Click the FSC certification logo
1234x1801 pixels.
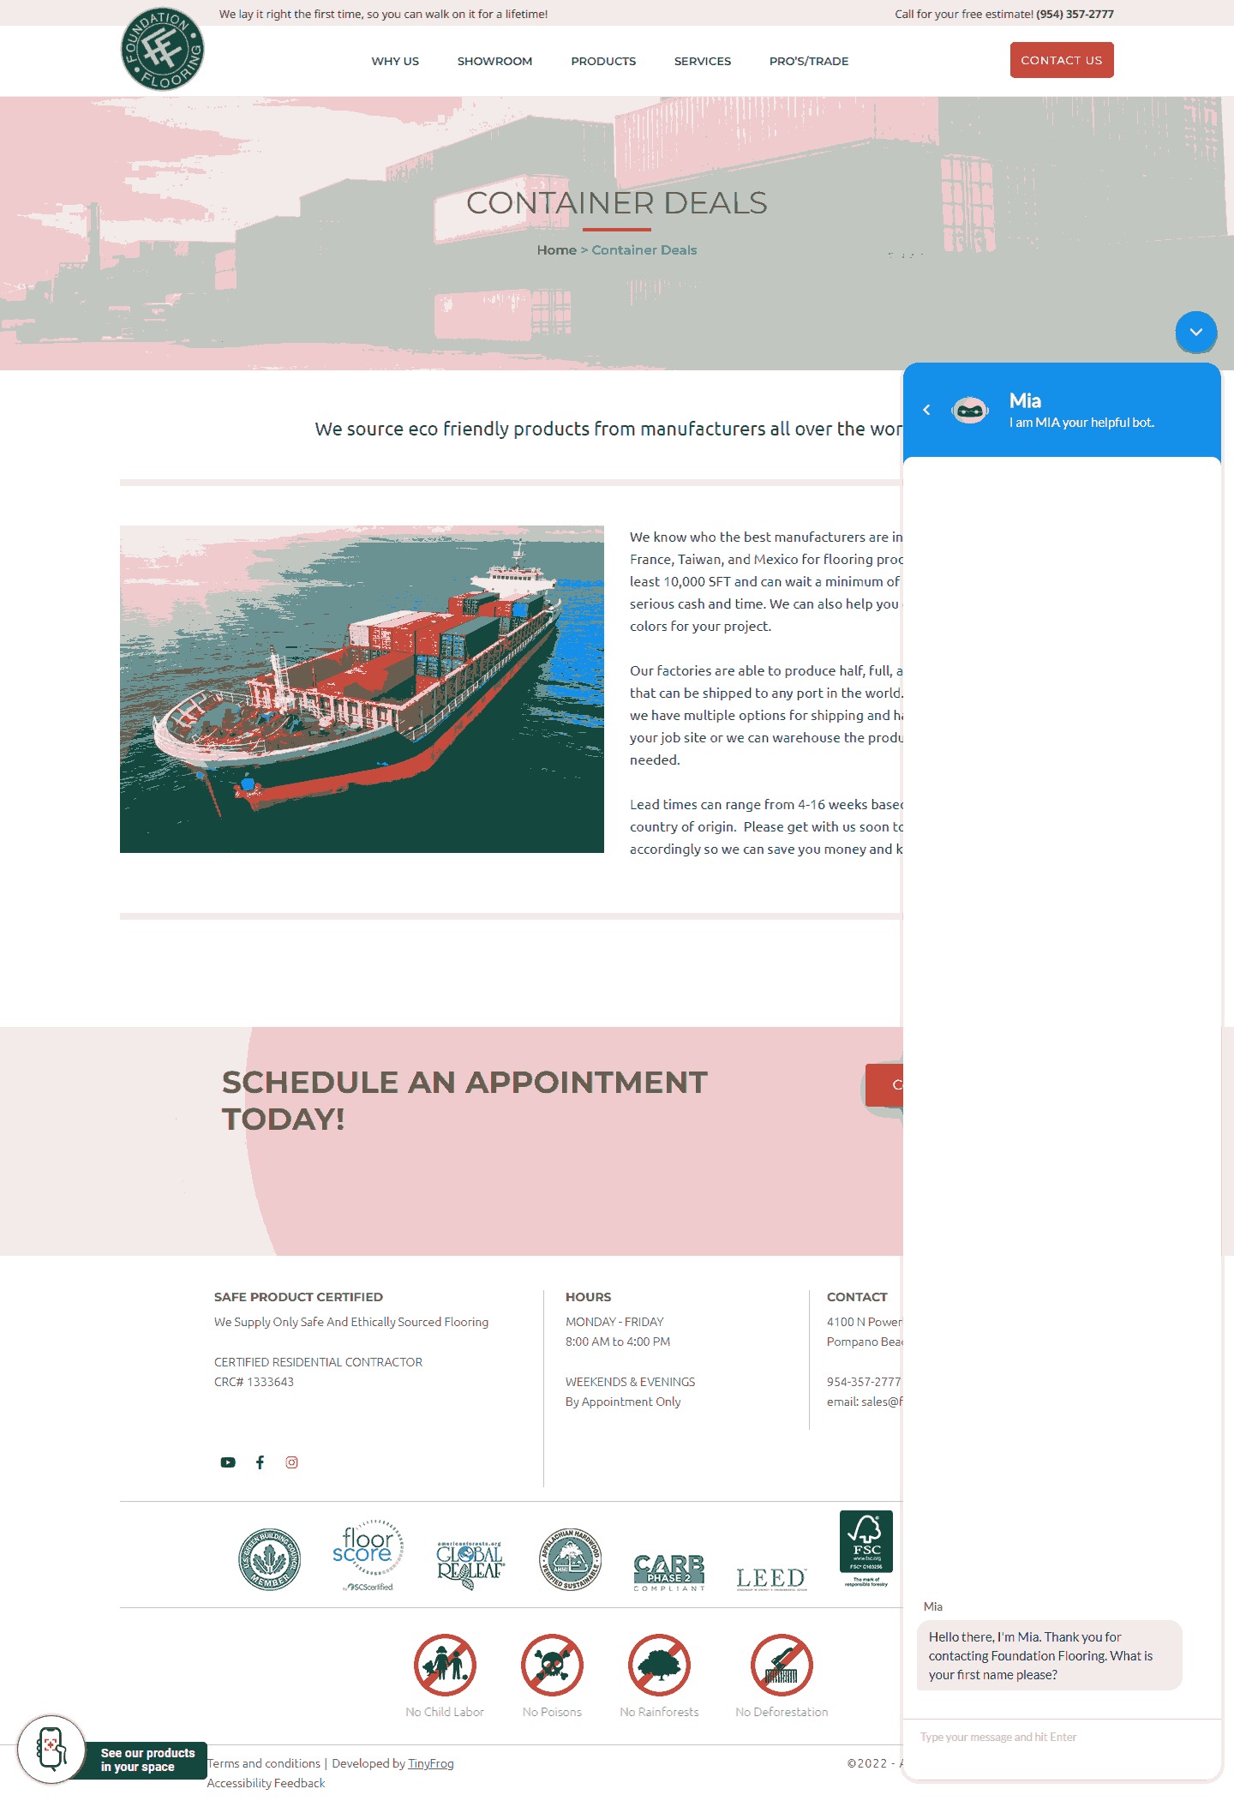pyautogui.click(x=866, y=1549)
